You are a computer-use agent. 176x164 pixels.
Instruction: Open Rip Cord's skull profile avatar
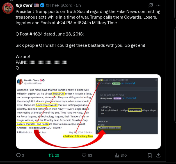click(8, 8)
